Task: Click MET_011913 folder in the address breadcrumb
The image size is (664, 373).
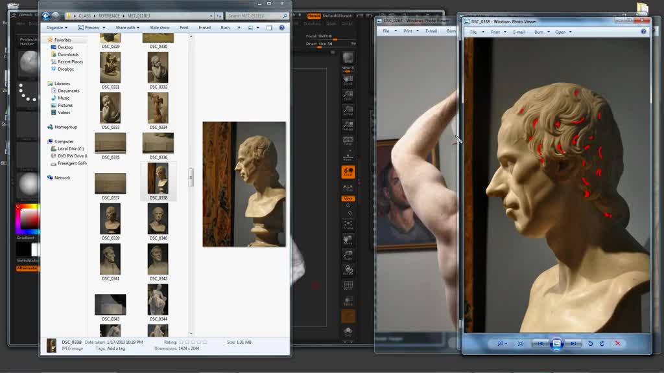Action: click(x=139, y=16)
